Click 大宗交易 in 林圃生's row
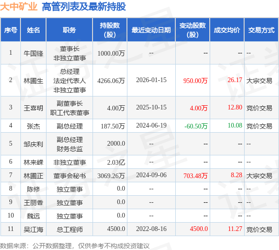 [x=259, y=81]
